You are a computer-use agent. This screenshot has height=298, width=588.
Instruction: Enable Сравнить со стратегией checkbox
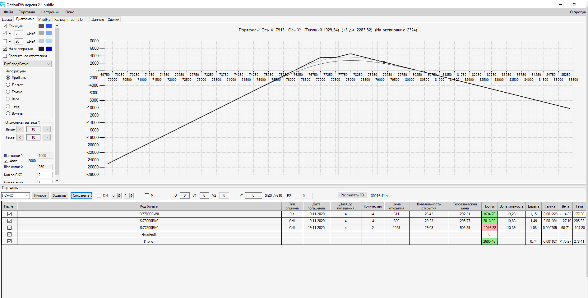[5, 56]
